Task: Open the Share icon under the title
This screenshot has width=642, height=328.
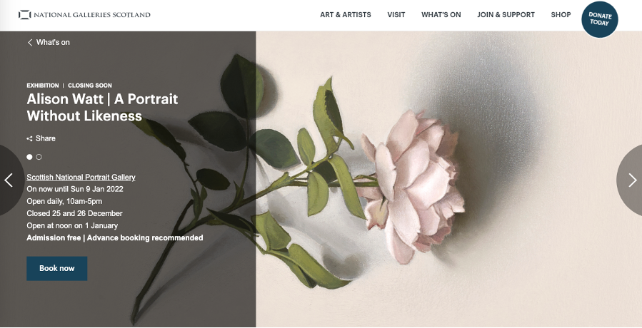Action: 29,138
